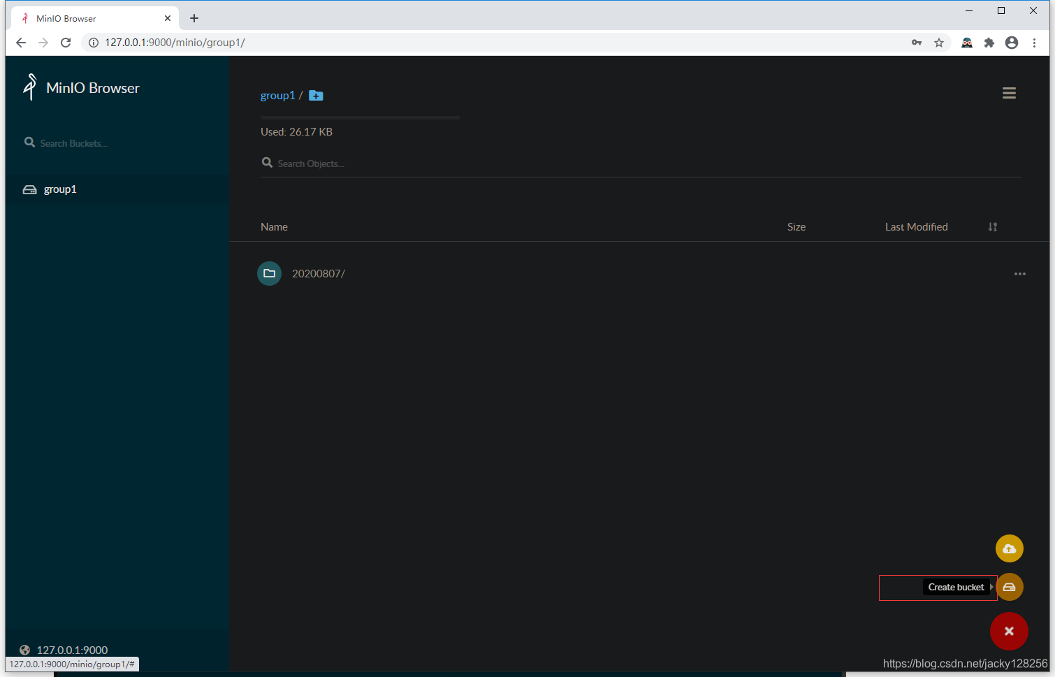
Task: Click the 127.0.0.1:9000 server address in sidebar
Action: tap(72, 650)
